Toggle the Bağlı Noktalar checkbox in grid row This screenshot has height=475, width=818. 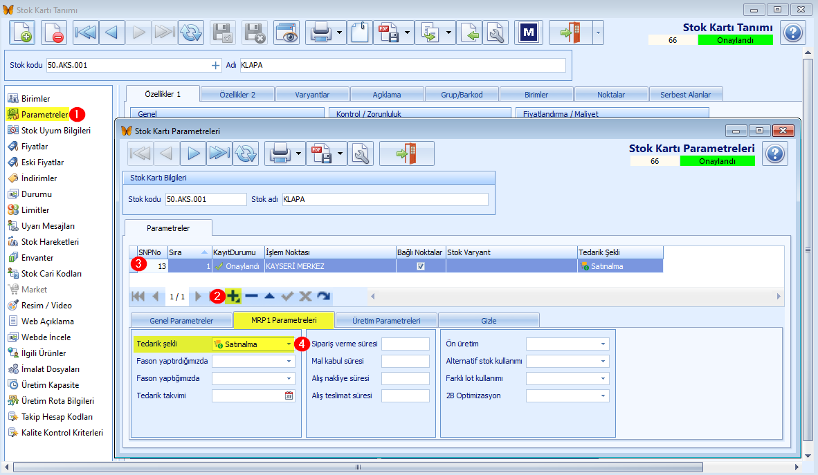421,266
